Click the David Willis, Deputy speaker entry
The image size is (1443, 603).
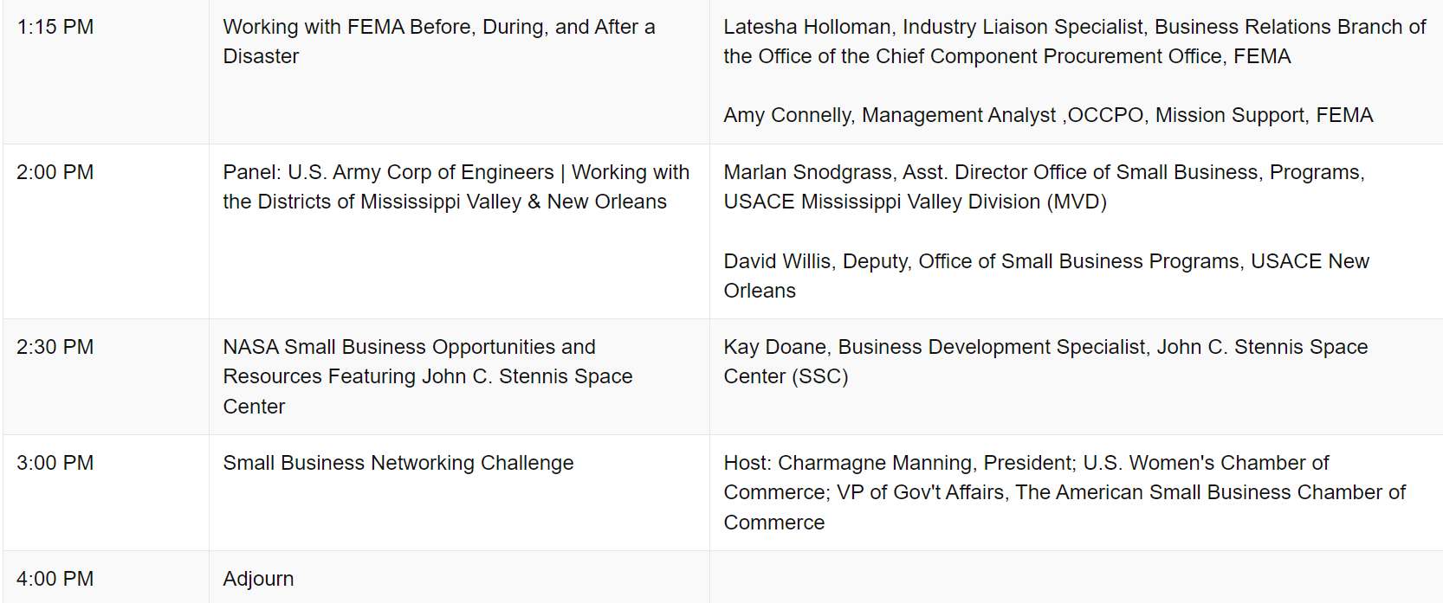[1046, 276]
